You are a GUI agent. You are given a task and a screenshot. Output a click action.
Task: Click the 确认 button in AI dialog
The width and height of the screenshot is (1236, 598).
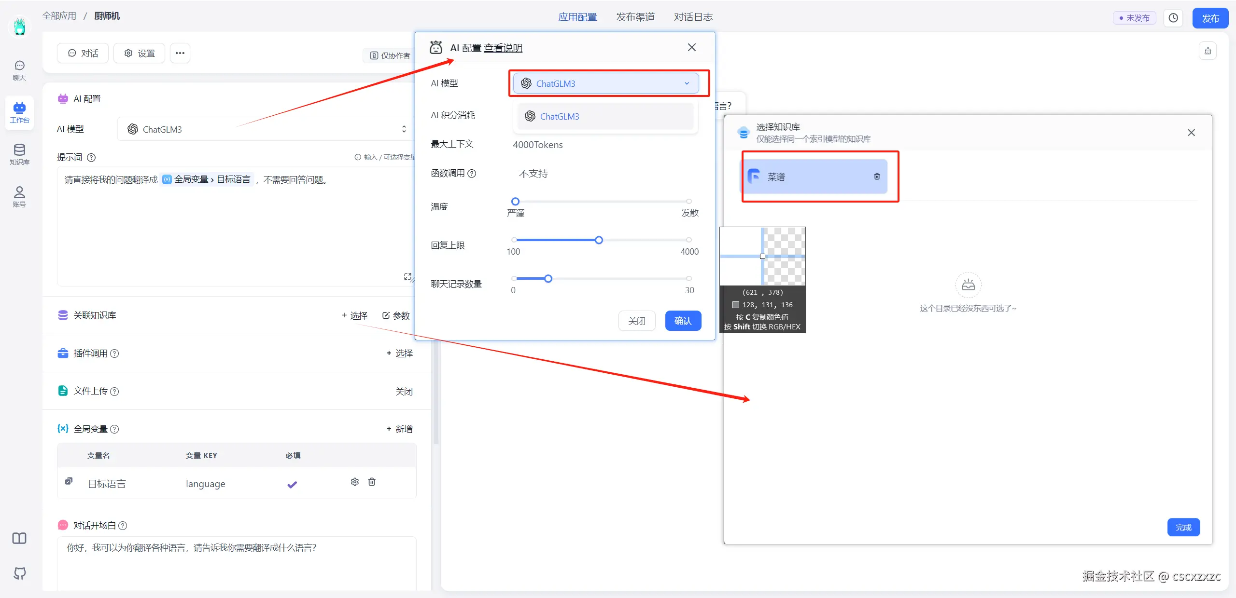(x=683, y=321)
